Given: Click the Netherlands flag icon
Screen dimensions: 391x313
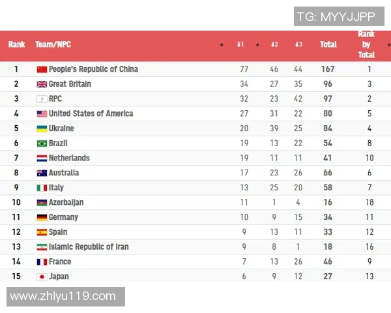Looking at the screenshot, I should 42,158.
